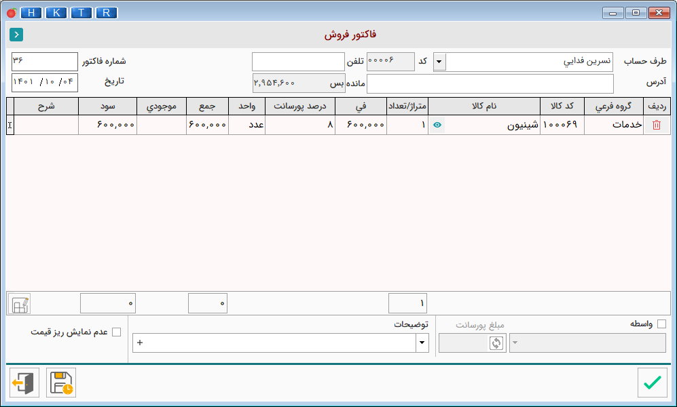
Task: Open the table edit grid icon
Action: 20,304
